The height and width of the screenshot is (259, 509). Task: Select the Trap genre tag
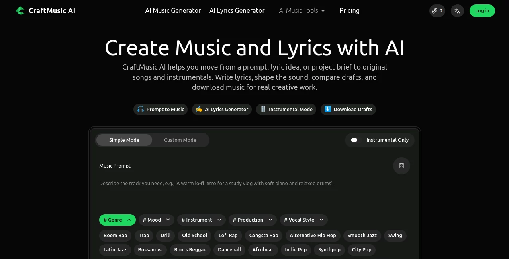(144, 236)
